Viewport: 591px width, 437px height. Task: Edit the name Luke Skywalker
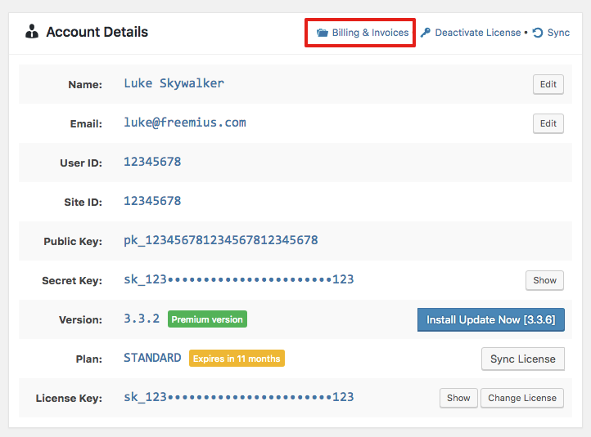click(x=548, y=84)
